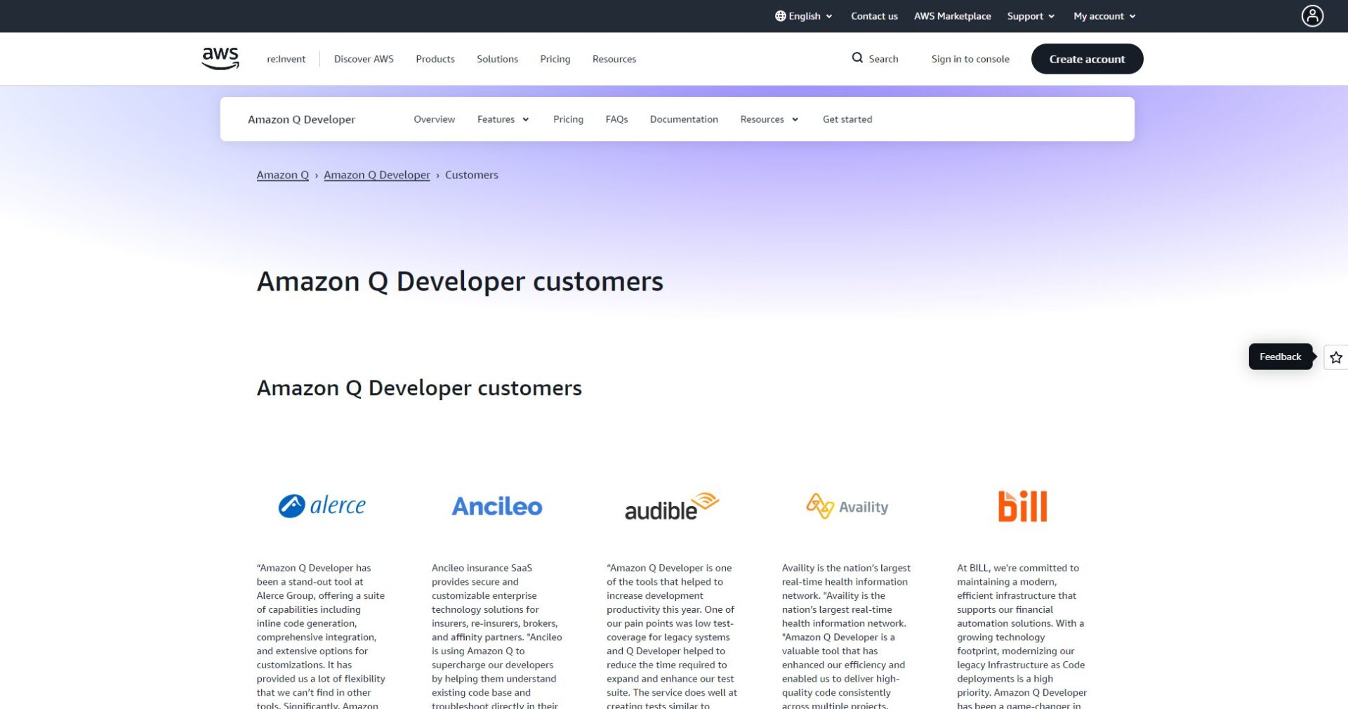This screenshot has height=709, width=1348.
Task: Select the Ancileo customer logo
Action: pos(496,505)
